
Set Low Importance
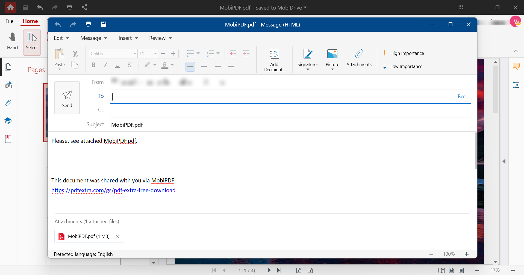click(x=403, y=66)
